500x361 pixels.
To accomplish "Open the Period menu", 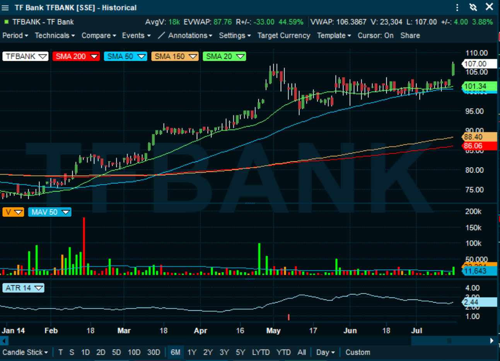I will (15, 36).
